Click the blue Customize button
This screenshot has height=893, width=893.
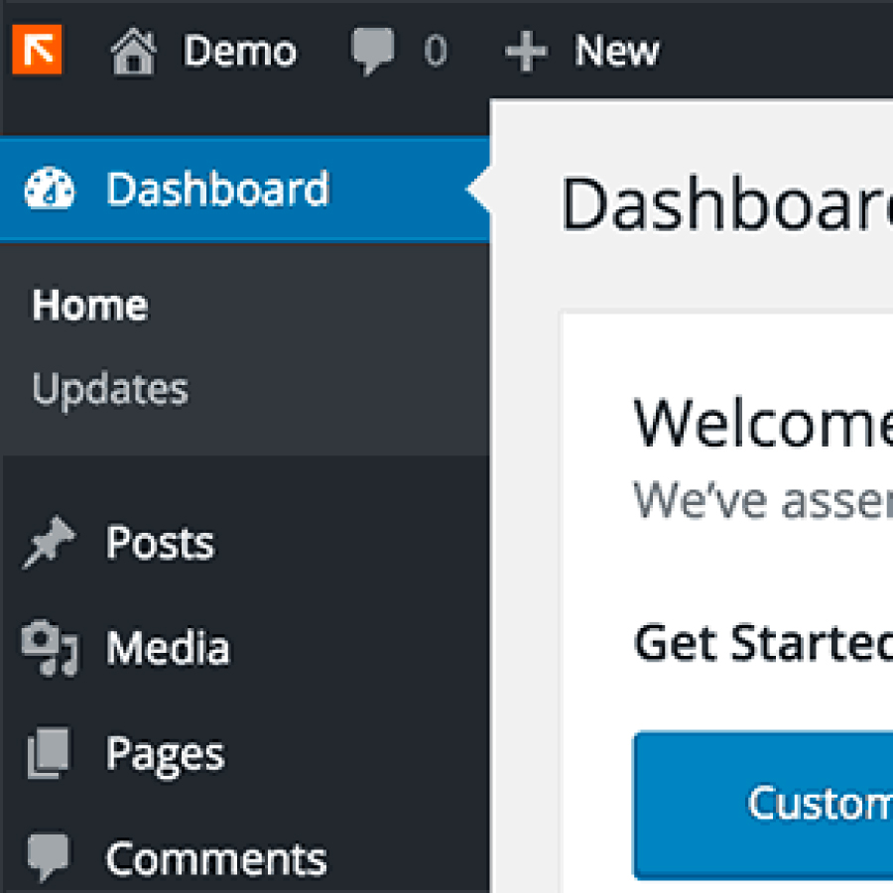pyautogui.click(x=763, y=806)
